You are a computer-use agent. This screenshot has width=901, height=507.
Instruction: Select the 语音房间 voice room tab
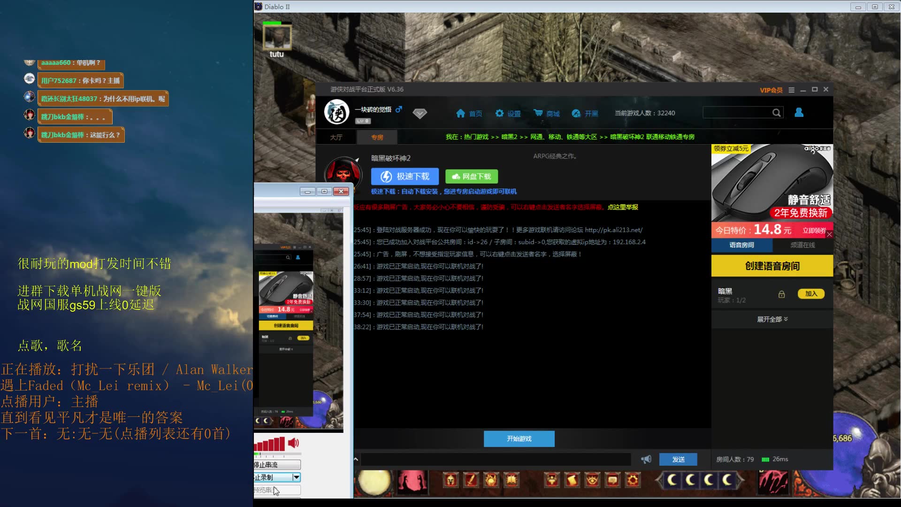(741, 245)
